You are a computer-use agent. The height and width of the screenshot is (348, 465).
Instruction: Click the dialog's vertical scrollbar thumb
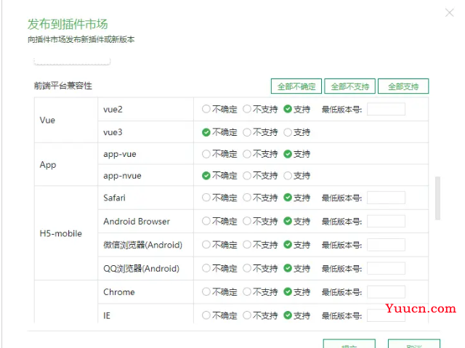[437, 198]
